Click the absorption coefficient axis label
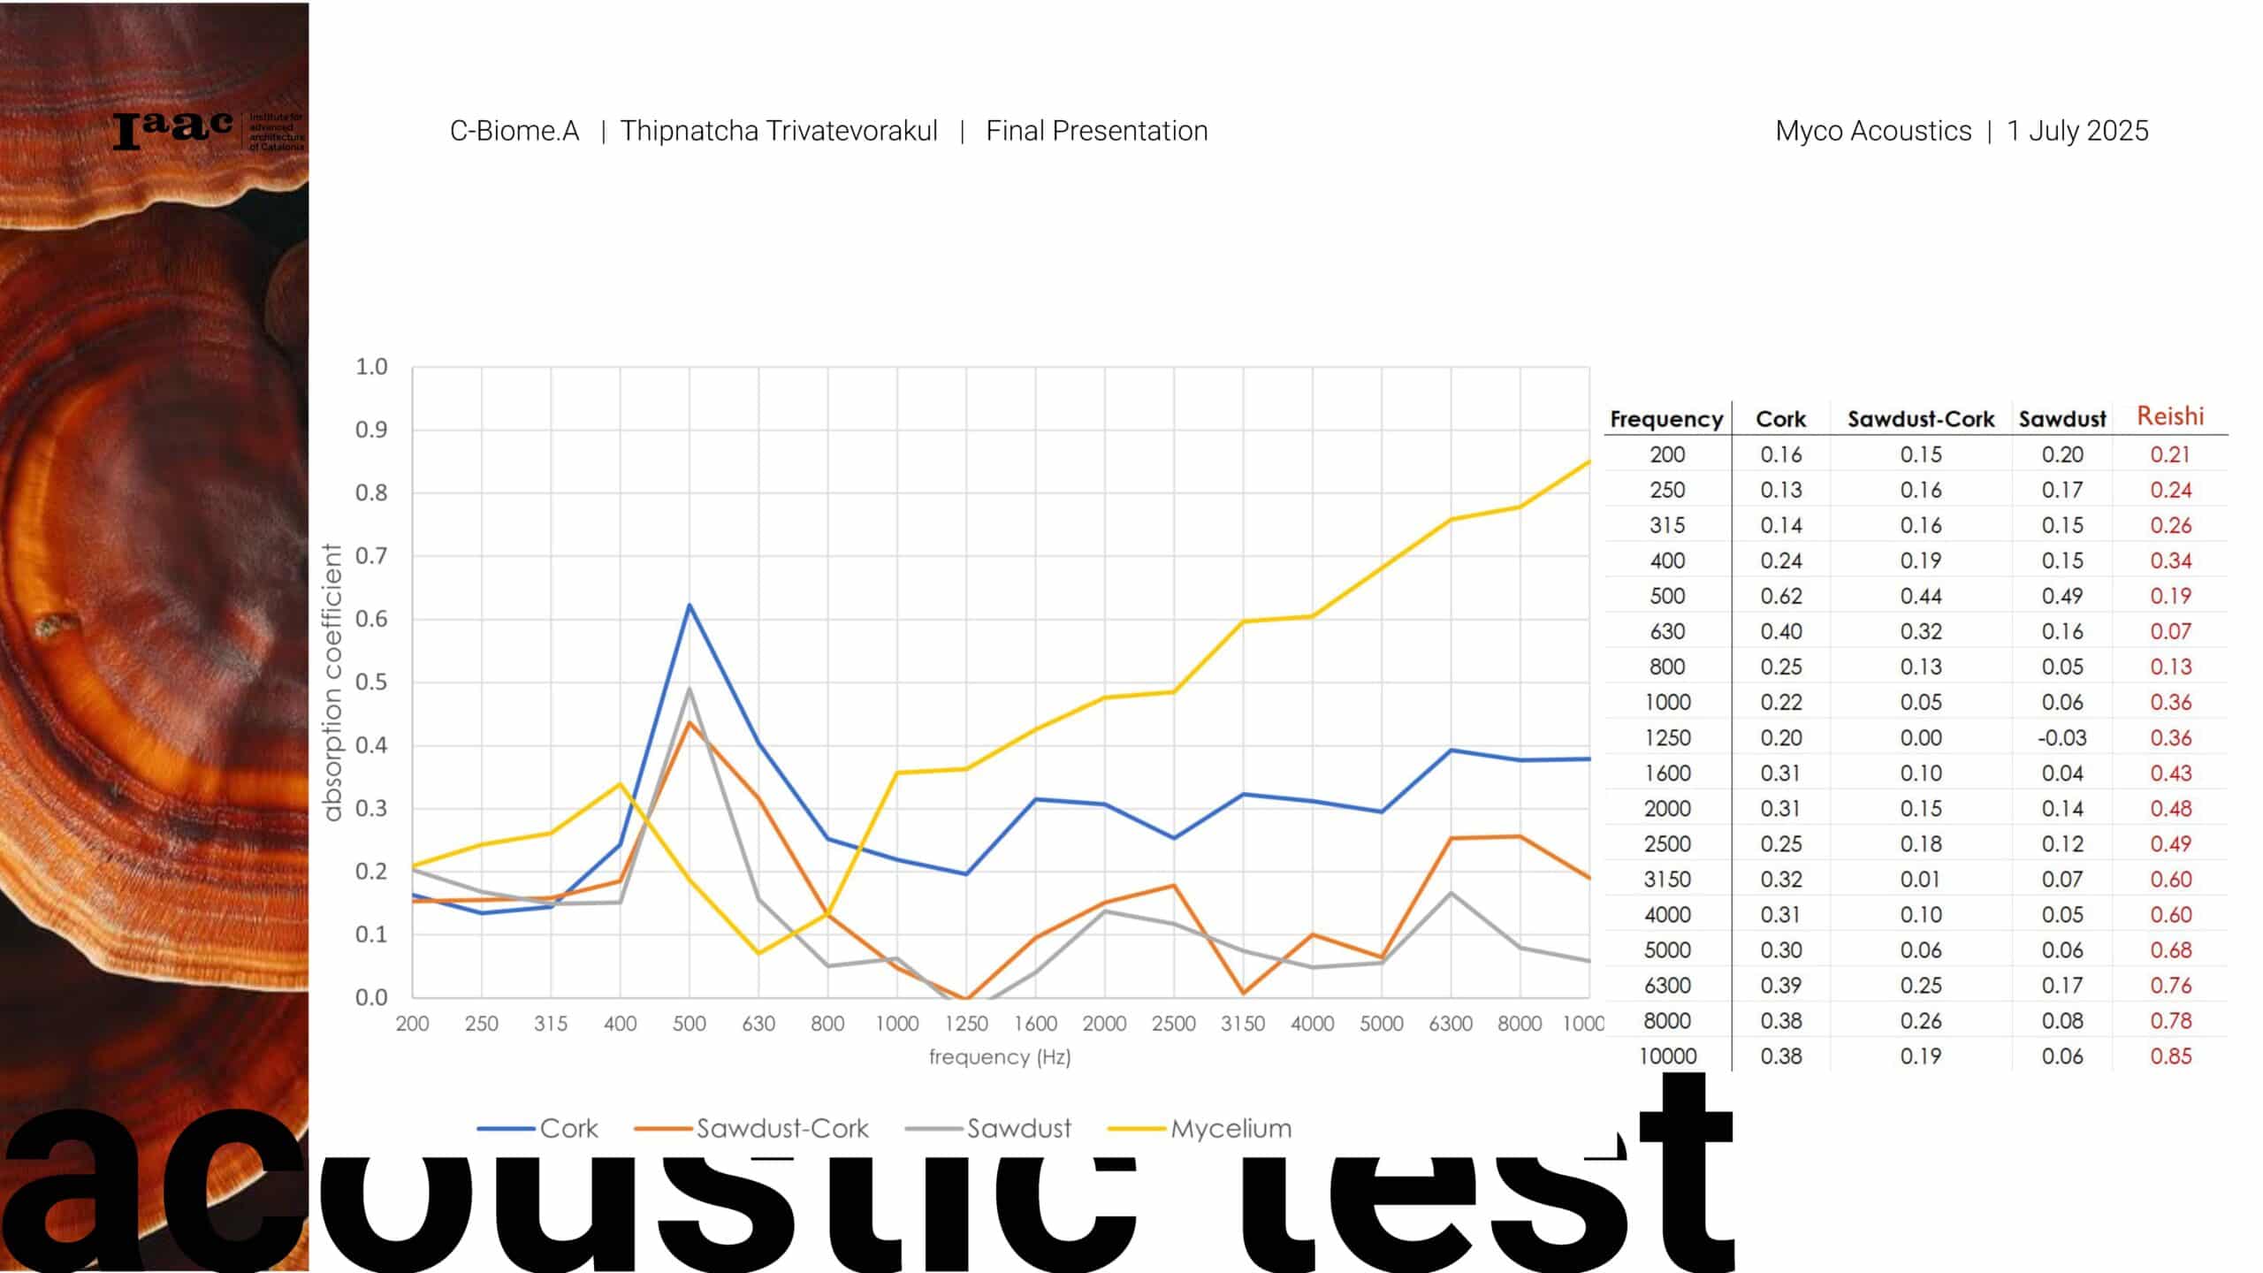Viewport: 2263px width, 1273px height. pos(332,682)
